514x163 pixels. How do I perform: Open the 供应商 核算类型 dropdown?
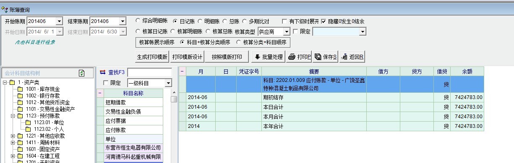coord(287,31)
